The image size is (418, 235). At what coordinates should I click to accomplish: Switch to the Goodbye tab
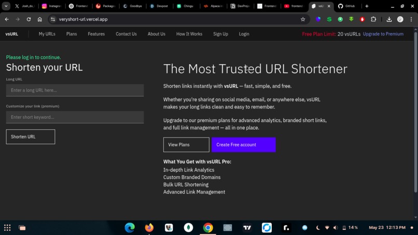pos(132,6)
